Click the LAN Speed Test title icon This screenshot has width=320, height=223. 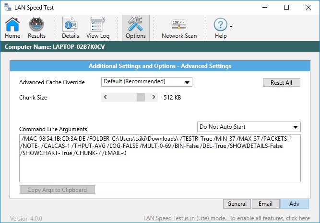pos(8,7)
